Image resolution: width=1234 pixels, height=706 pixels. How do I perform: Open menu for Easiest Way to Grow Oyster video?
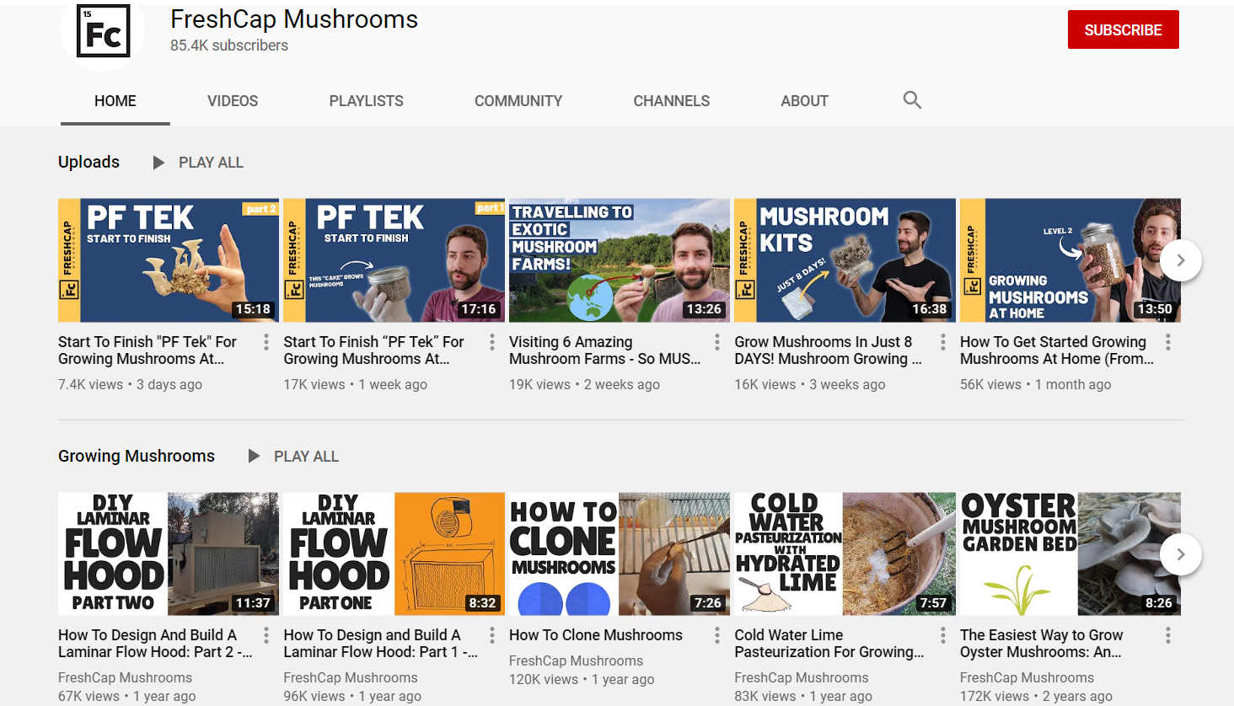point(1167,635)
